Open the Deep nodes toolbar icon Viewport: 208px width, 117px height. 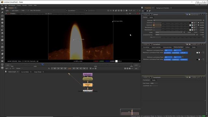[2, 47]
